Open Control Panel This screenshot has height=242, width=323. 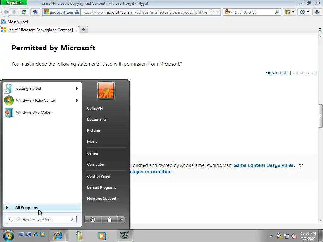click(98, 176)
